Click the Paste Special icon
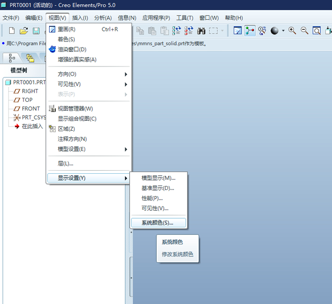Viewport: 332px width, 304px height. 164,31
